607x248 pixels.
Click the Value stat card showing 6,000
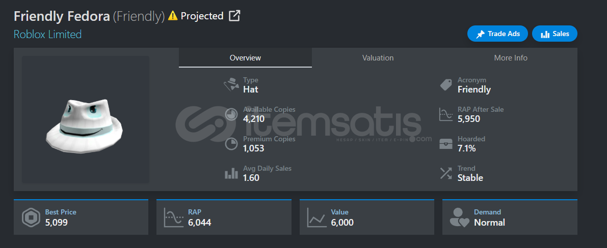coord(366,218)
